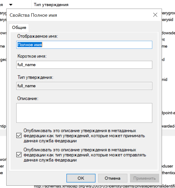Select the privatepersonalidentifier URL row at bottom
Image resolution: width=175 pixels, height=188 pixels.
pyautogui.click(x=105, y=186)
